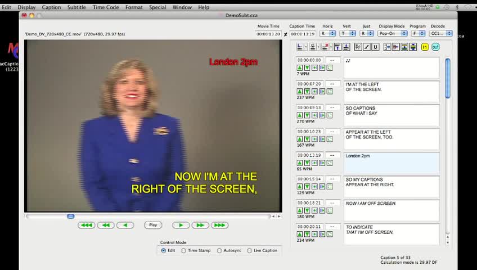Click the go-to-time icon for the 00:00:09:13 caption
Screen dimensions: 477x270
[314, 115]
